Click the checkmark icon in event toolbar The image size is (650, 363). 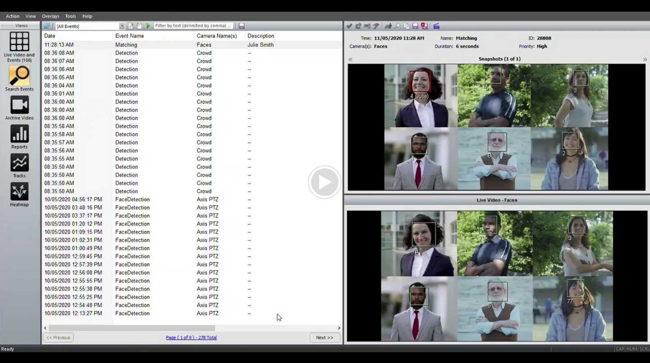pyautogui.click(x=350, y=26)
